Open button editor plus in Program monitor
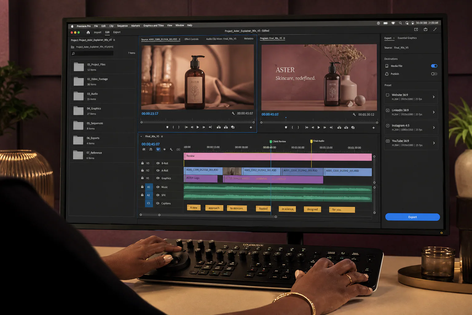 [x=374, y=128]
